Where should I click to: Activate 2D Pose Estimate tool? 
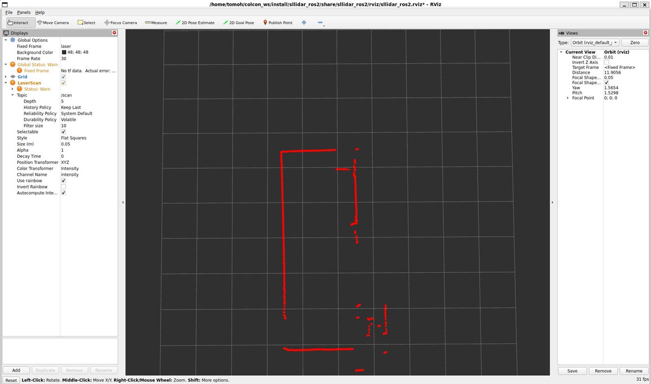click(x=195, y=23)
